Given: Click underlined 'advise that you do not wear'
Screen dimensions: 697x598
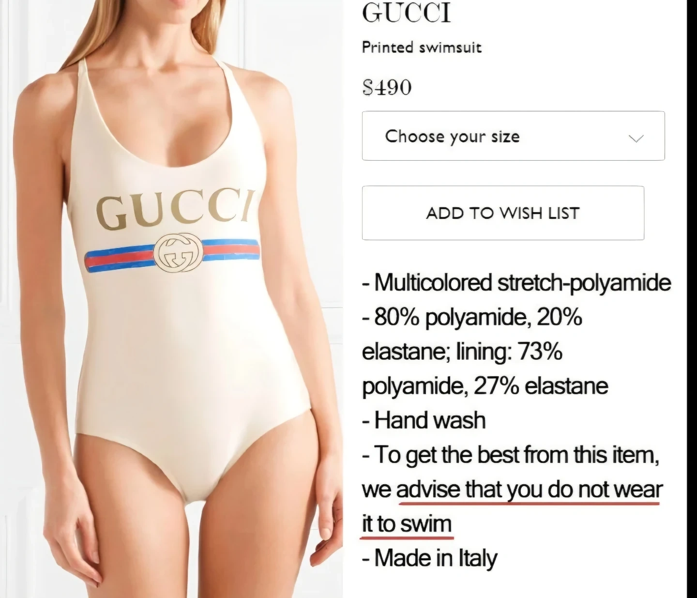Looking at the screenshot, I should (x=529, y=490).
